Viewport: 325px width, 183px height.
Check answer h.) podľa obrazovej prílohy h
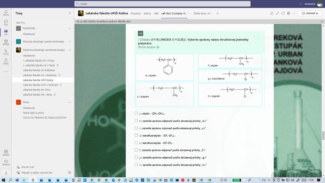point(136,165)
